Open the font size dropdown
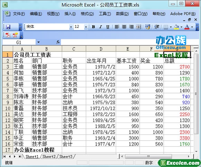This screenshot has height=167, width=201. point(86,27)
